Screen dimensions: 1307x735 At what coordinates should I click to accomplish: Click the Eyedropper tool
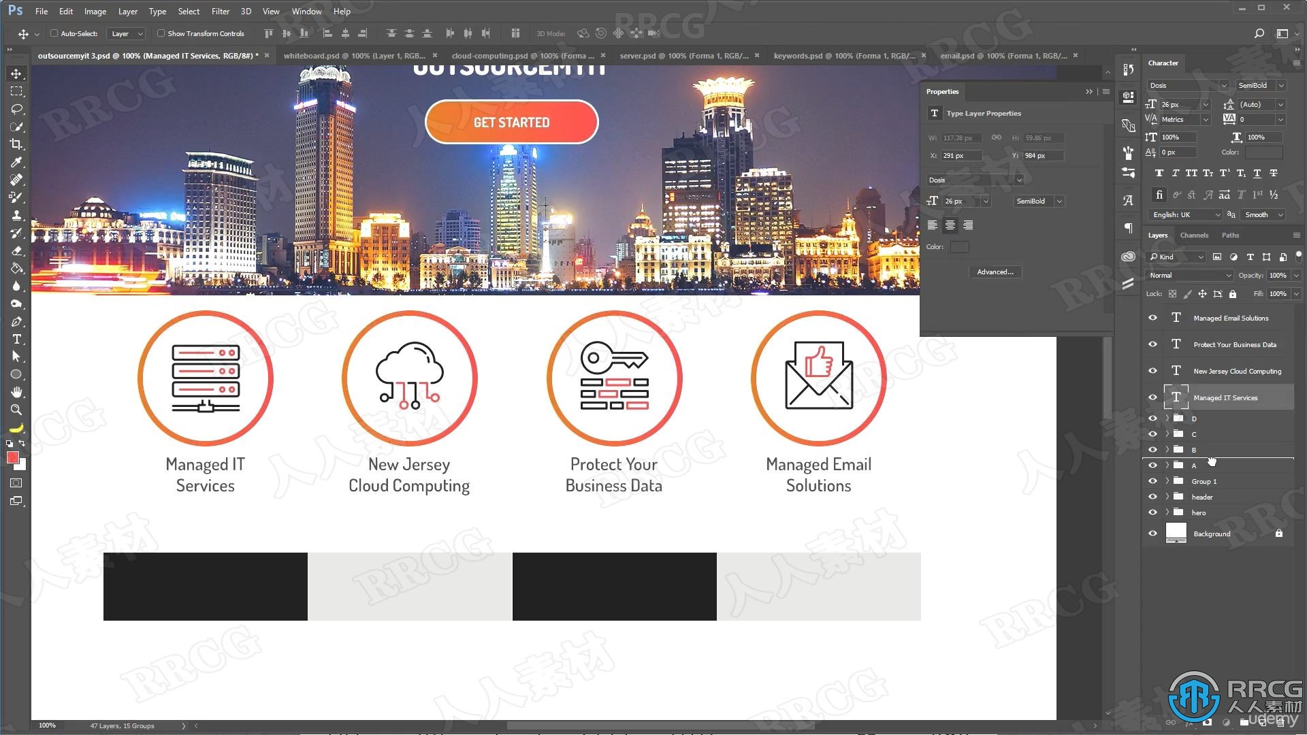point(16,161)
